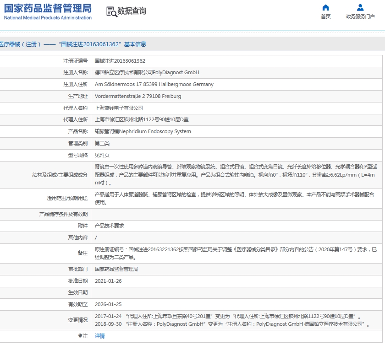
Task: Open the 政务服务门户 person icon
Action: click(x=360, y=7)
